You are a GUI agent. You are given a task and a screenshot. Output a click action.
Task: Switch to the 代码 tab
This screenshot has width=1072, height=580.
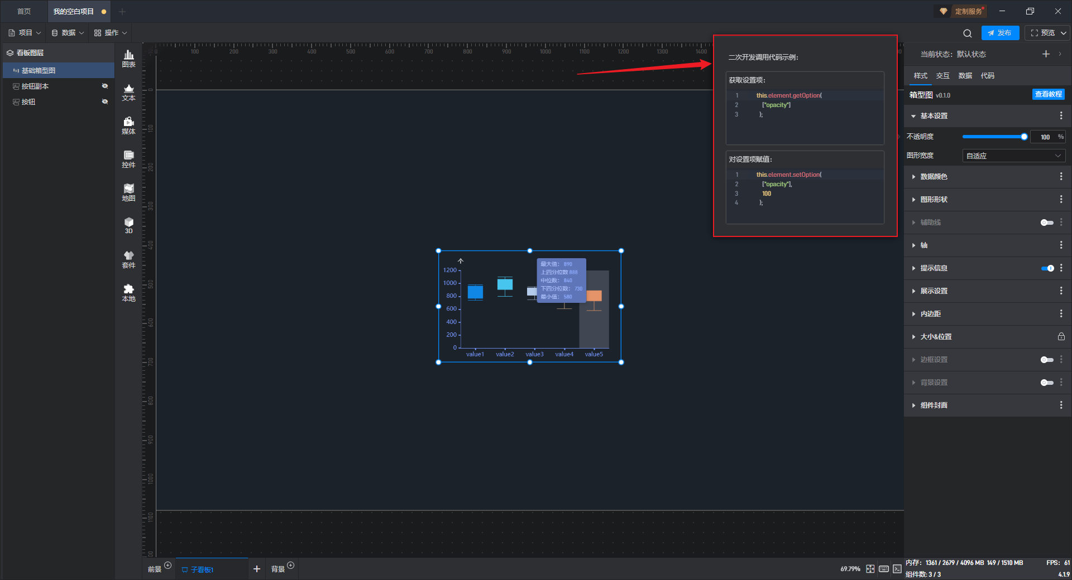(987, 76)
